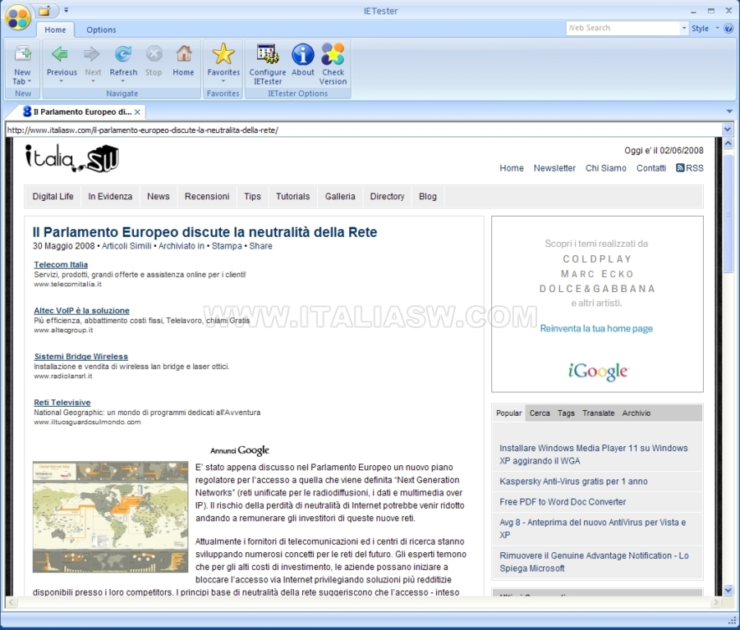The image size is (740, 630).
Task: Select the Archivio sidebar tab
Action: click(x=637, y=413)
